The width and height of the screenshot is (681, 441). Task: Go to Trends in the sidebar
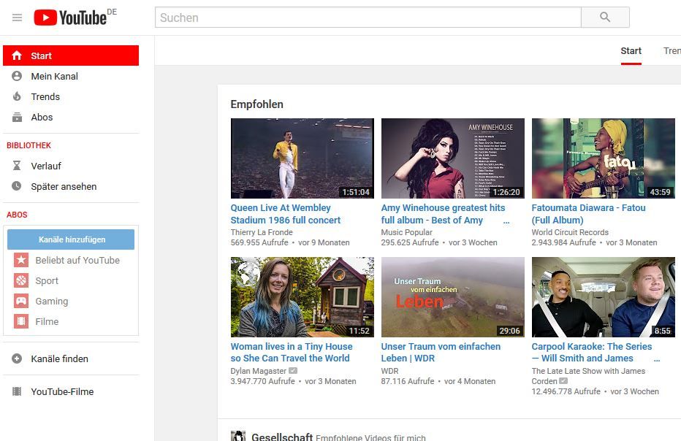71,96
